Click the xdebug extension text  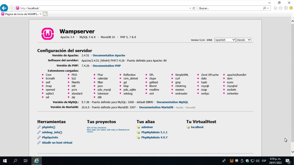(128, 94)
